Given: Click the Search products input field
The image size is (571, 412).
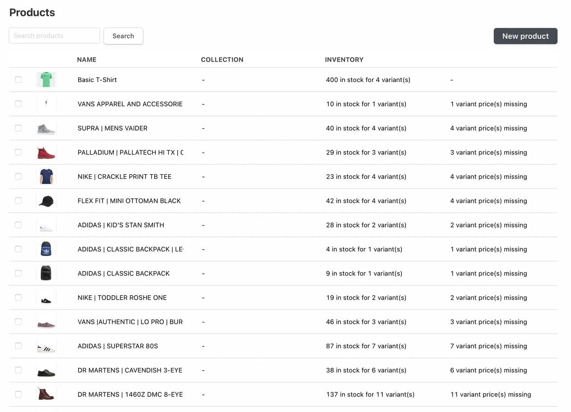Looking at the screenshot, I should pos(54,36).
